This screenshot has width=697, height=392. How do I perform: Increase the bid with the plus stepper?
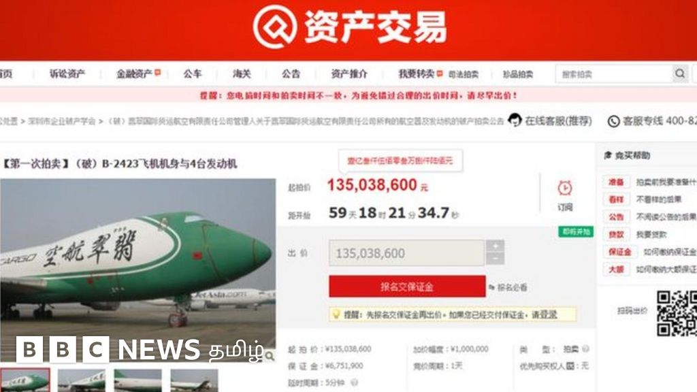[x=496, y=246]
